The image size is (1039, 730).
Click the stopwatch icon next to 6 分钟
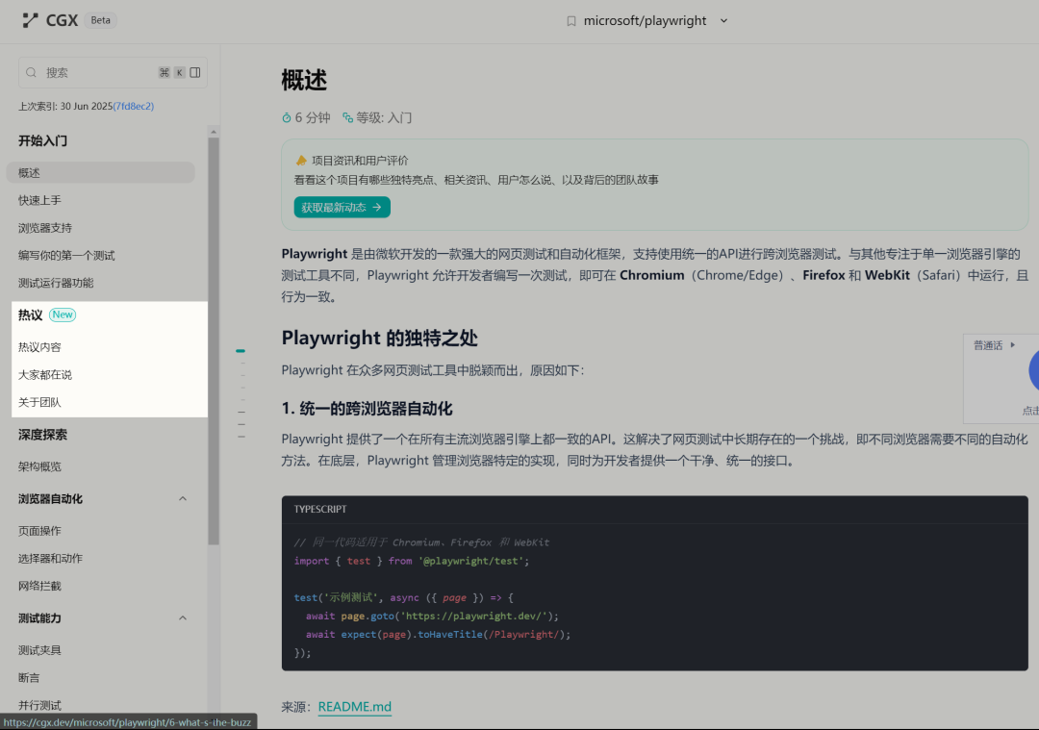tap(286, 117)
